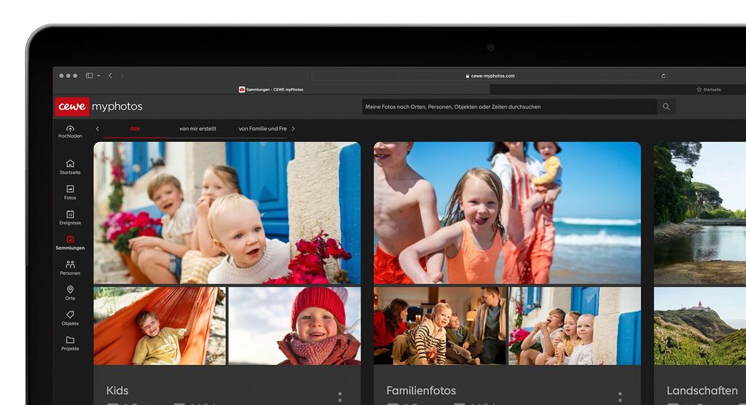Select the Alle tab
The width and height of the screenshot is (746, 405).
point(135,128)
